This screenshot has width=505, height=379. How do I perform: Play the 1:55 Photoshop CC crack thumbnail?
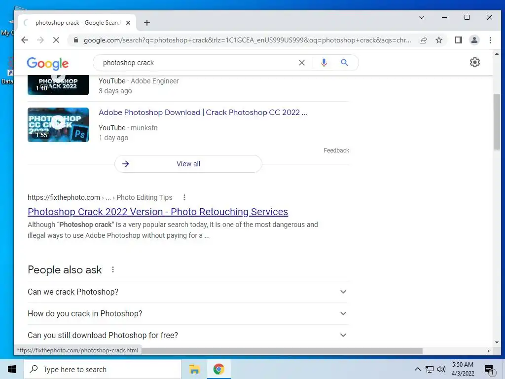tap(58, 125)
